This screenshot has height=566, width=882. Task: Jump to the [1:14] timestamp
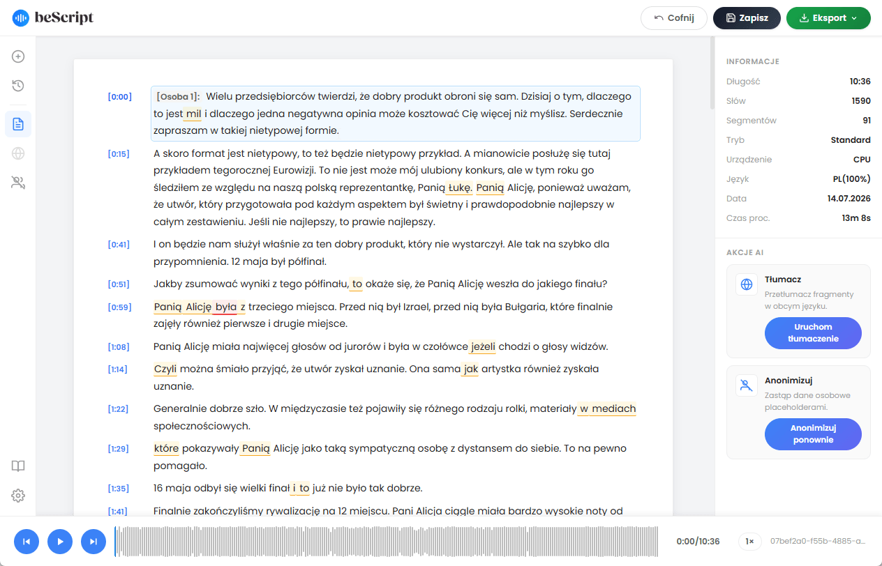[x=117, y=369]
